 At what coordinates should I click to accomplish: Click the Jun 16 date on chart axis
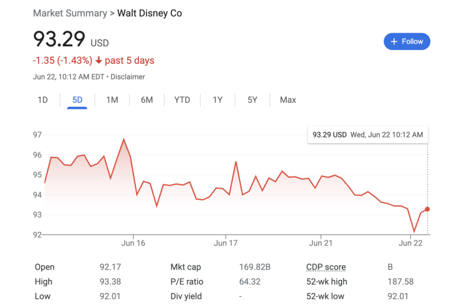point(133,243)
